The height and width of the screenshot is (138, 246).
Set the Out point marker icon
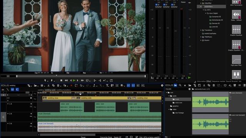click(52, 80)
